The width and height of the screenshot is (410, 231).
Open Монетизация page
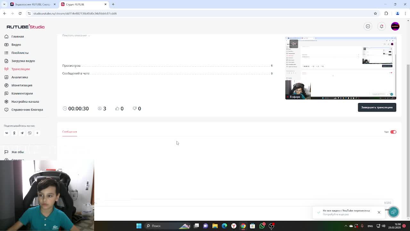coord(19,85)
